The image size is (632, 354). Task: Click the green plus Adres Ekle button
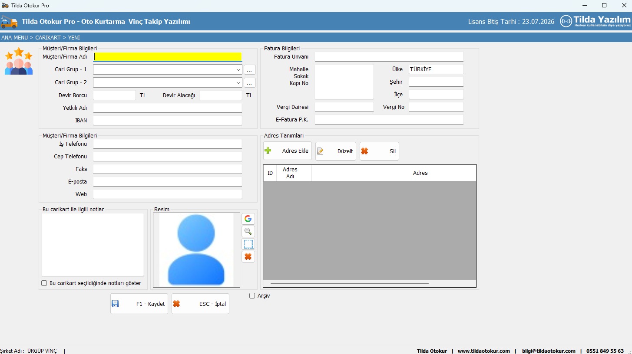pos(288,151)
